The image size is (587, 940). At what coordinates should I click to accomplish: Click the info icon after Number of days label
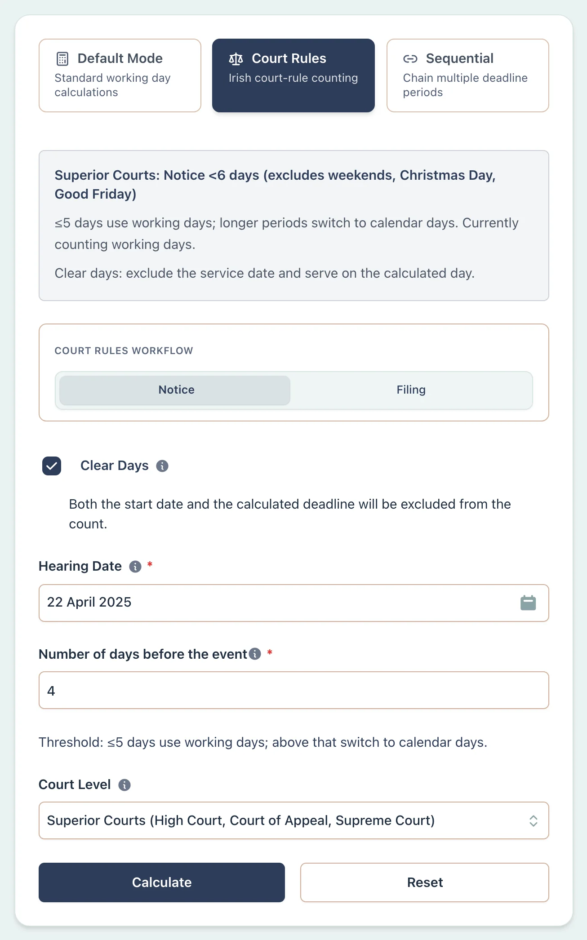point(254,655)
